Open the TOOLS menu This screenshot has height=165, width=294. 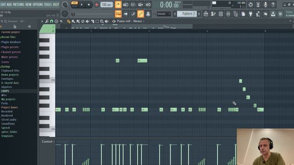coord(48,4)
